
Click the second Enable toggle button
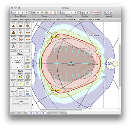coord(87,13)
